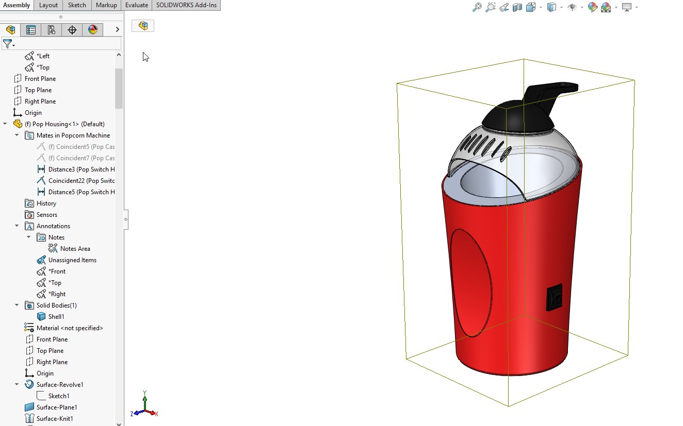Viewport: 683px width, 426px height.
Task: Select the Zoom to Area tool
Action: pyautogui.click(x=491, y=7)
